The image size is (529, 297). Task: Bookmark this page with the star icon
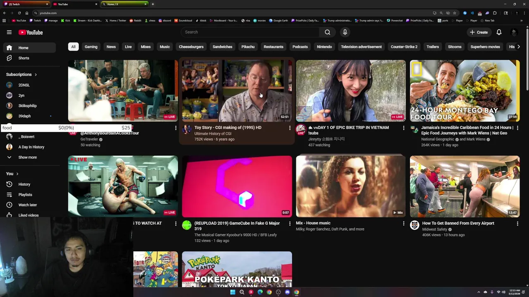(x=455, y=13)
